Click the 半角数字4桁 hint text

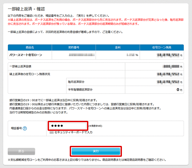[96, 126]
